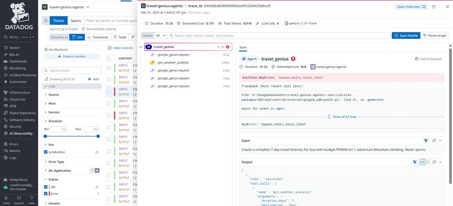The width and height of the screenshot is (453, 206).
Task: Collapse the travel_genius span tree arrow
Action: [x=141, y=47]
